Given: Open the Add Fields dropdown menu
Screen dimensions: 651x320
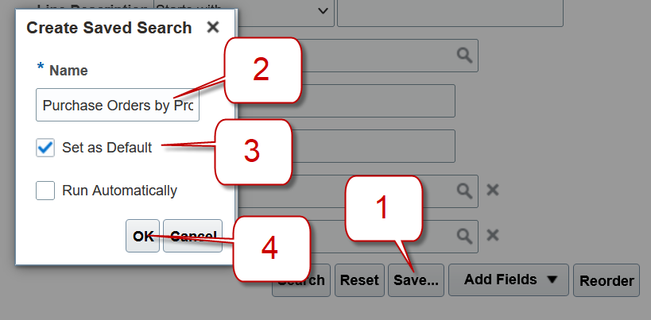Looking at the screenshot, I should [509, 280].
